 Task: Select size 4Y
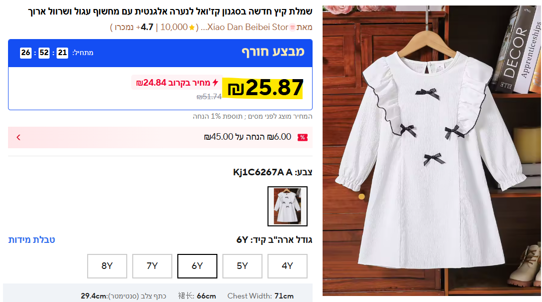pos(287,266)
